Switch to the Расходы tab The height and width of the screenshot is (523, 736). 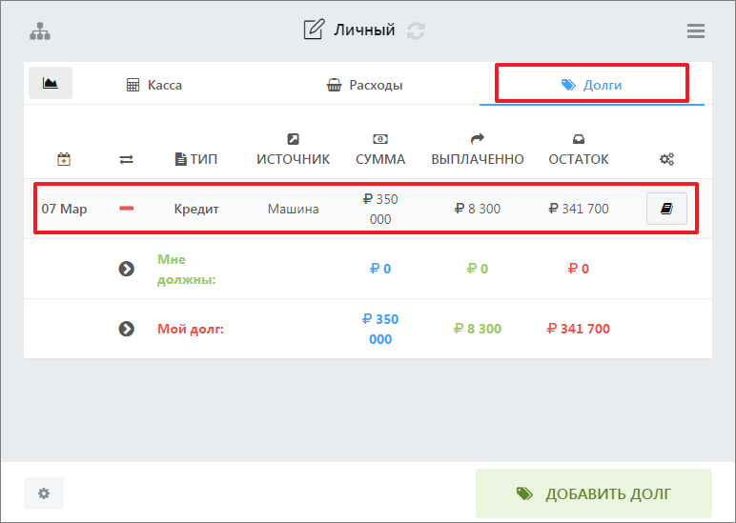click(364, 85)
